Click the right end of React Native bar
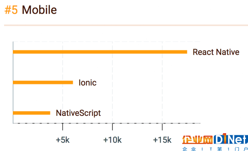The height and width of the screenshot is (151, 248). tap(186, 52)
